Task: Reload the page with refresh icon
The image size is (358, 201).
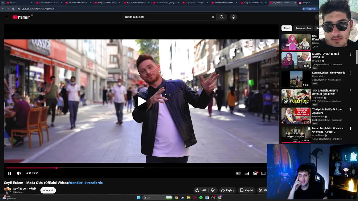Action: coord(13,9)
